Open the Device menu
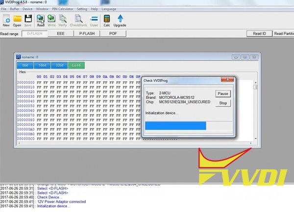Screen dimensions: 294x212 (28, 9)
